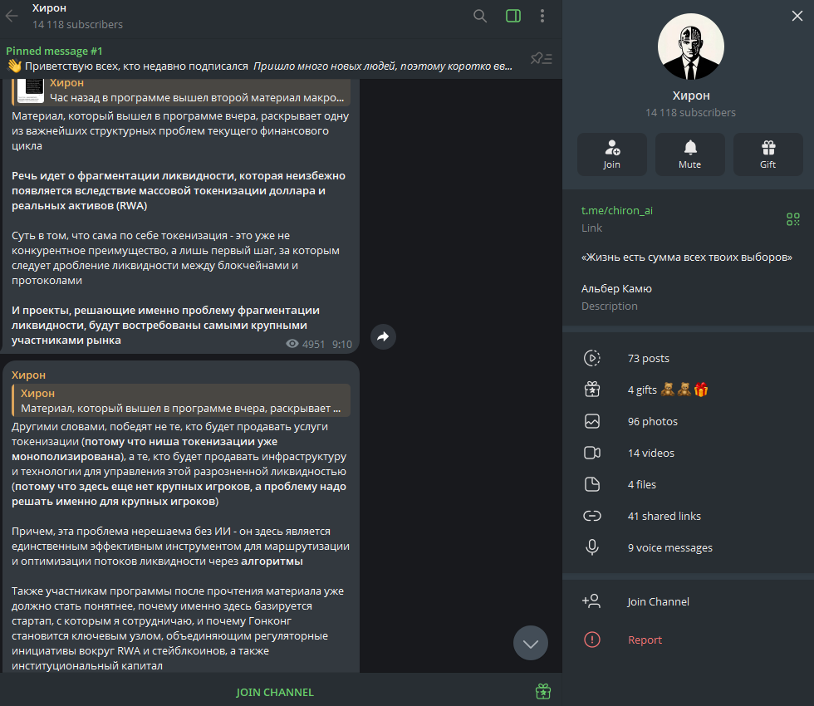Toggle the right info sidebar panel
The height and width of the screenshot is (706, 814).
click(x=513, y=16)
